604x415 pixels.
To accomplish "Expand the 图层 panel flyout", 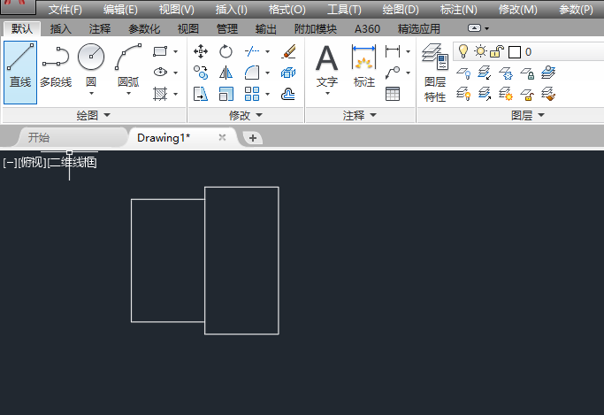I will pos(528,115).
